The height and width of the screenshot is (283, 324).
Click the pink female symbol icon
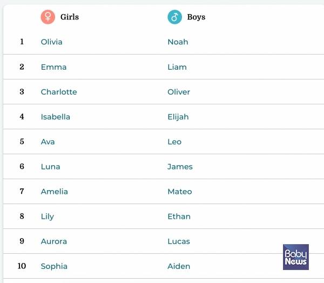(x=48, y=17)
